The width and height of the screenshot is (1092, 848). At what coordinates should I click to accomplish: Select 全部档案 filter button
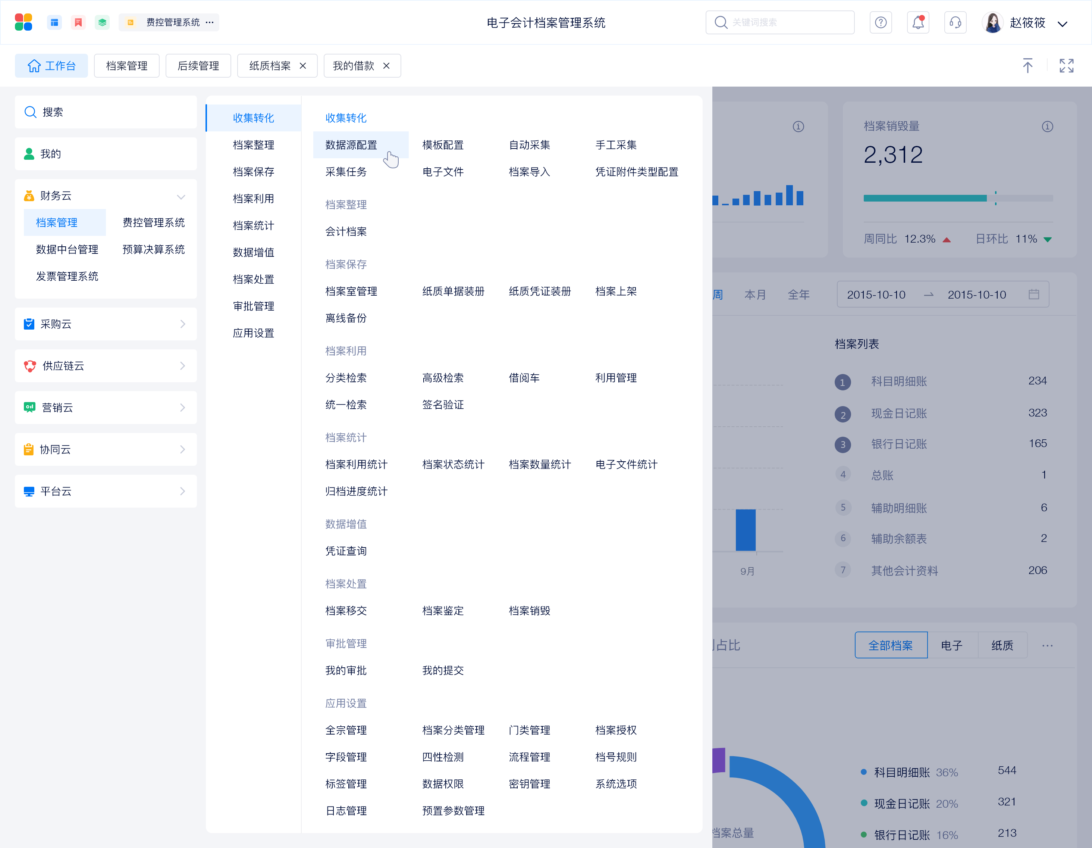[x=891, y=645]
